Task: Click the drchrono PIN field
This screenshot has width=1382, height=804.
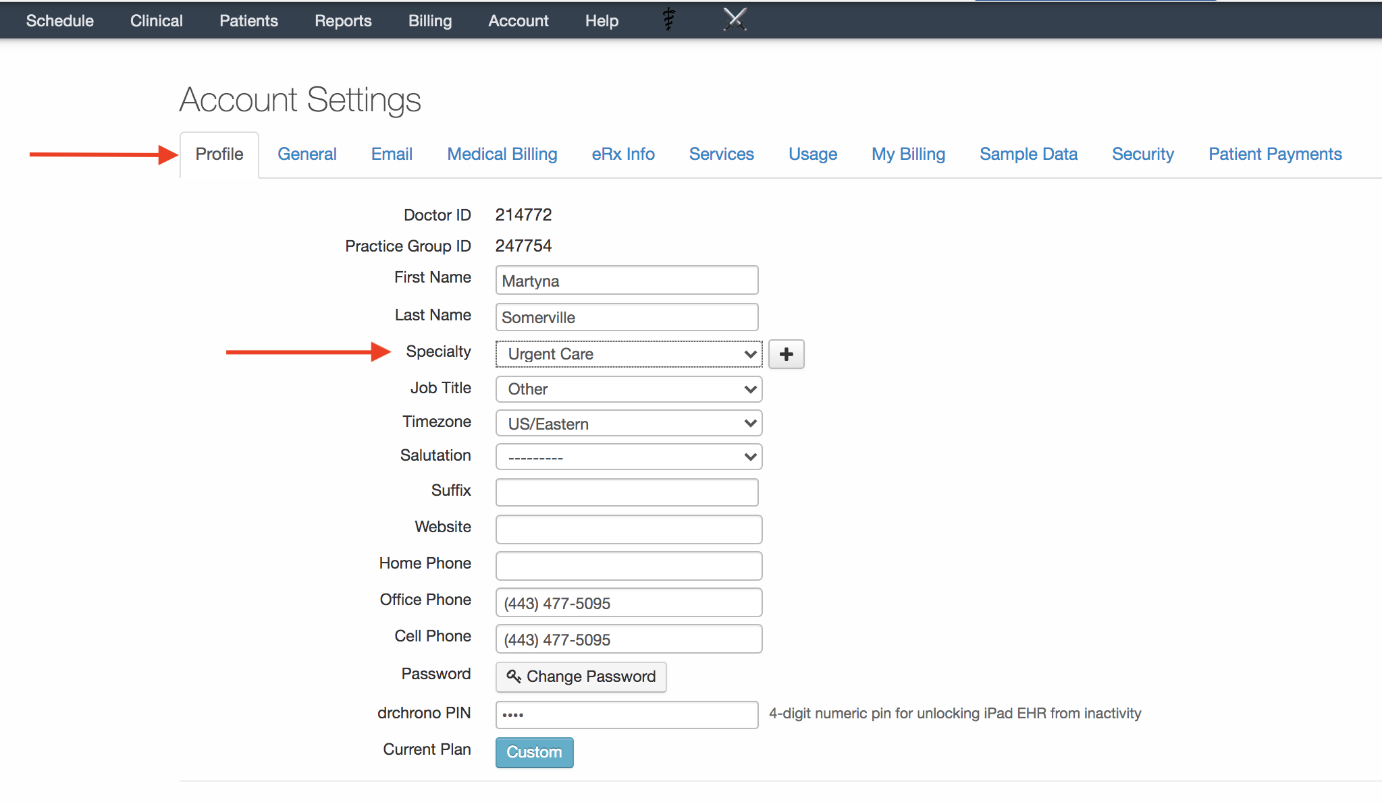Action: 627,715
